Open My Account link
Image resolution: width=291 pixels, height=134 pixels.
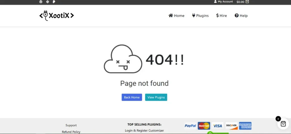click(x=223, y=2)
